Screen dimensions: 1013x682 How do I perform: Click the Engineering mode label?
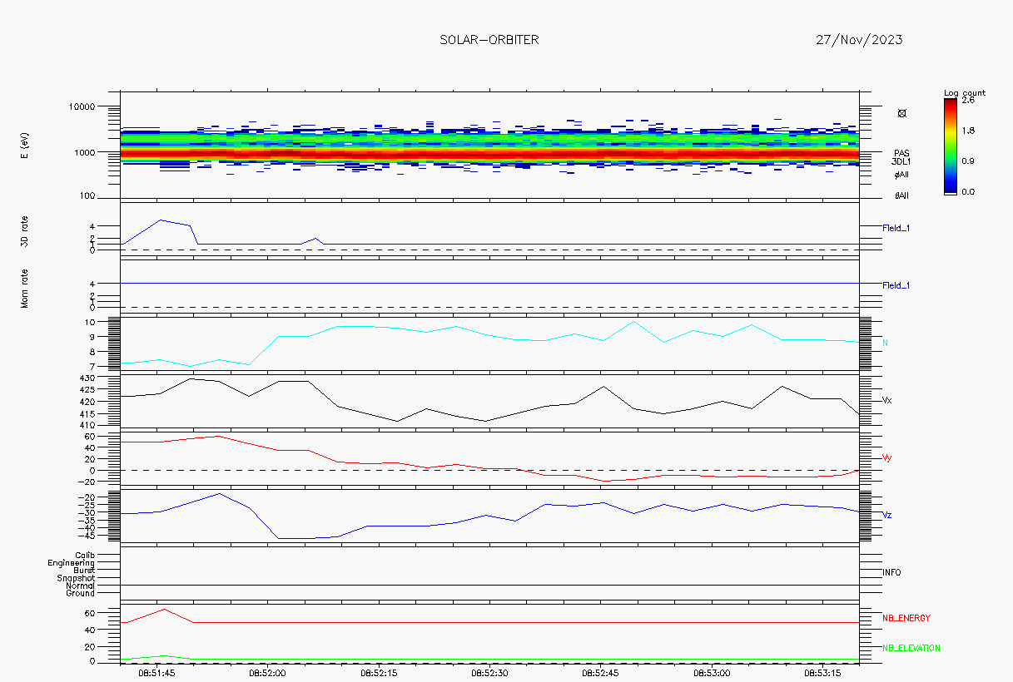(71, 563)
